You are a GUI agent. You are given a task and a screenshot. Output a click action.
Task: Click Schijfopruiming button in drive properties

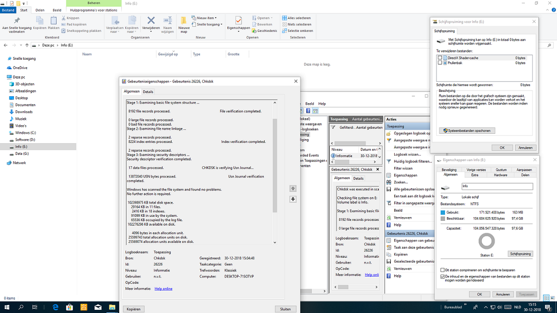(x=520, y=254)
